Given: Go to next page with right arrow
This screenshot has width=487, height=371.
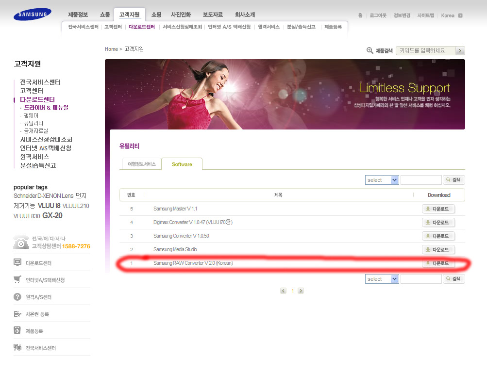Looking at the screenshot, I should coord(301,291).
